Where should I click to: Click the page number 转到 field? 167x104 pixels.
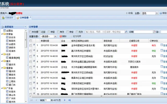[x=47, y=100]
